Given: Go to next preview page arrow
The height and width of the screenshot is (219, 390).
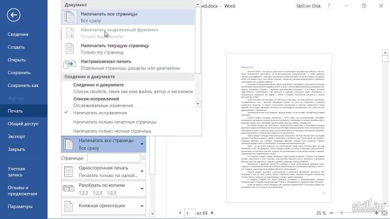Looking at the screenshot, I should click(x=212, y=213).
